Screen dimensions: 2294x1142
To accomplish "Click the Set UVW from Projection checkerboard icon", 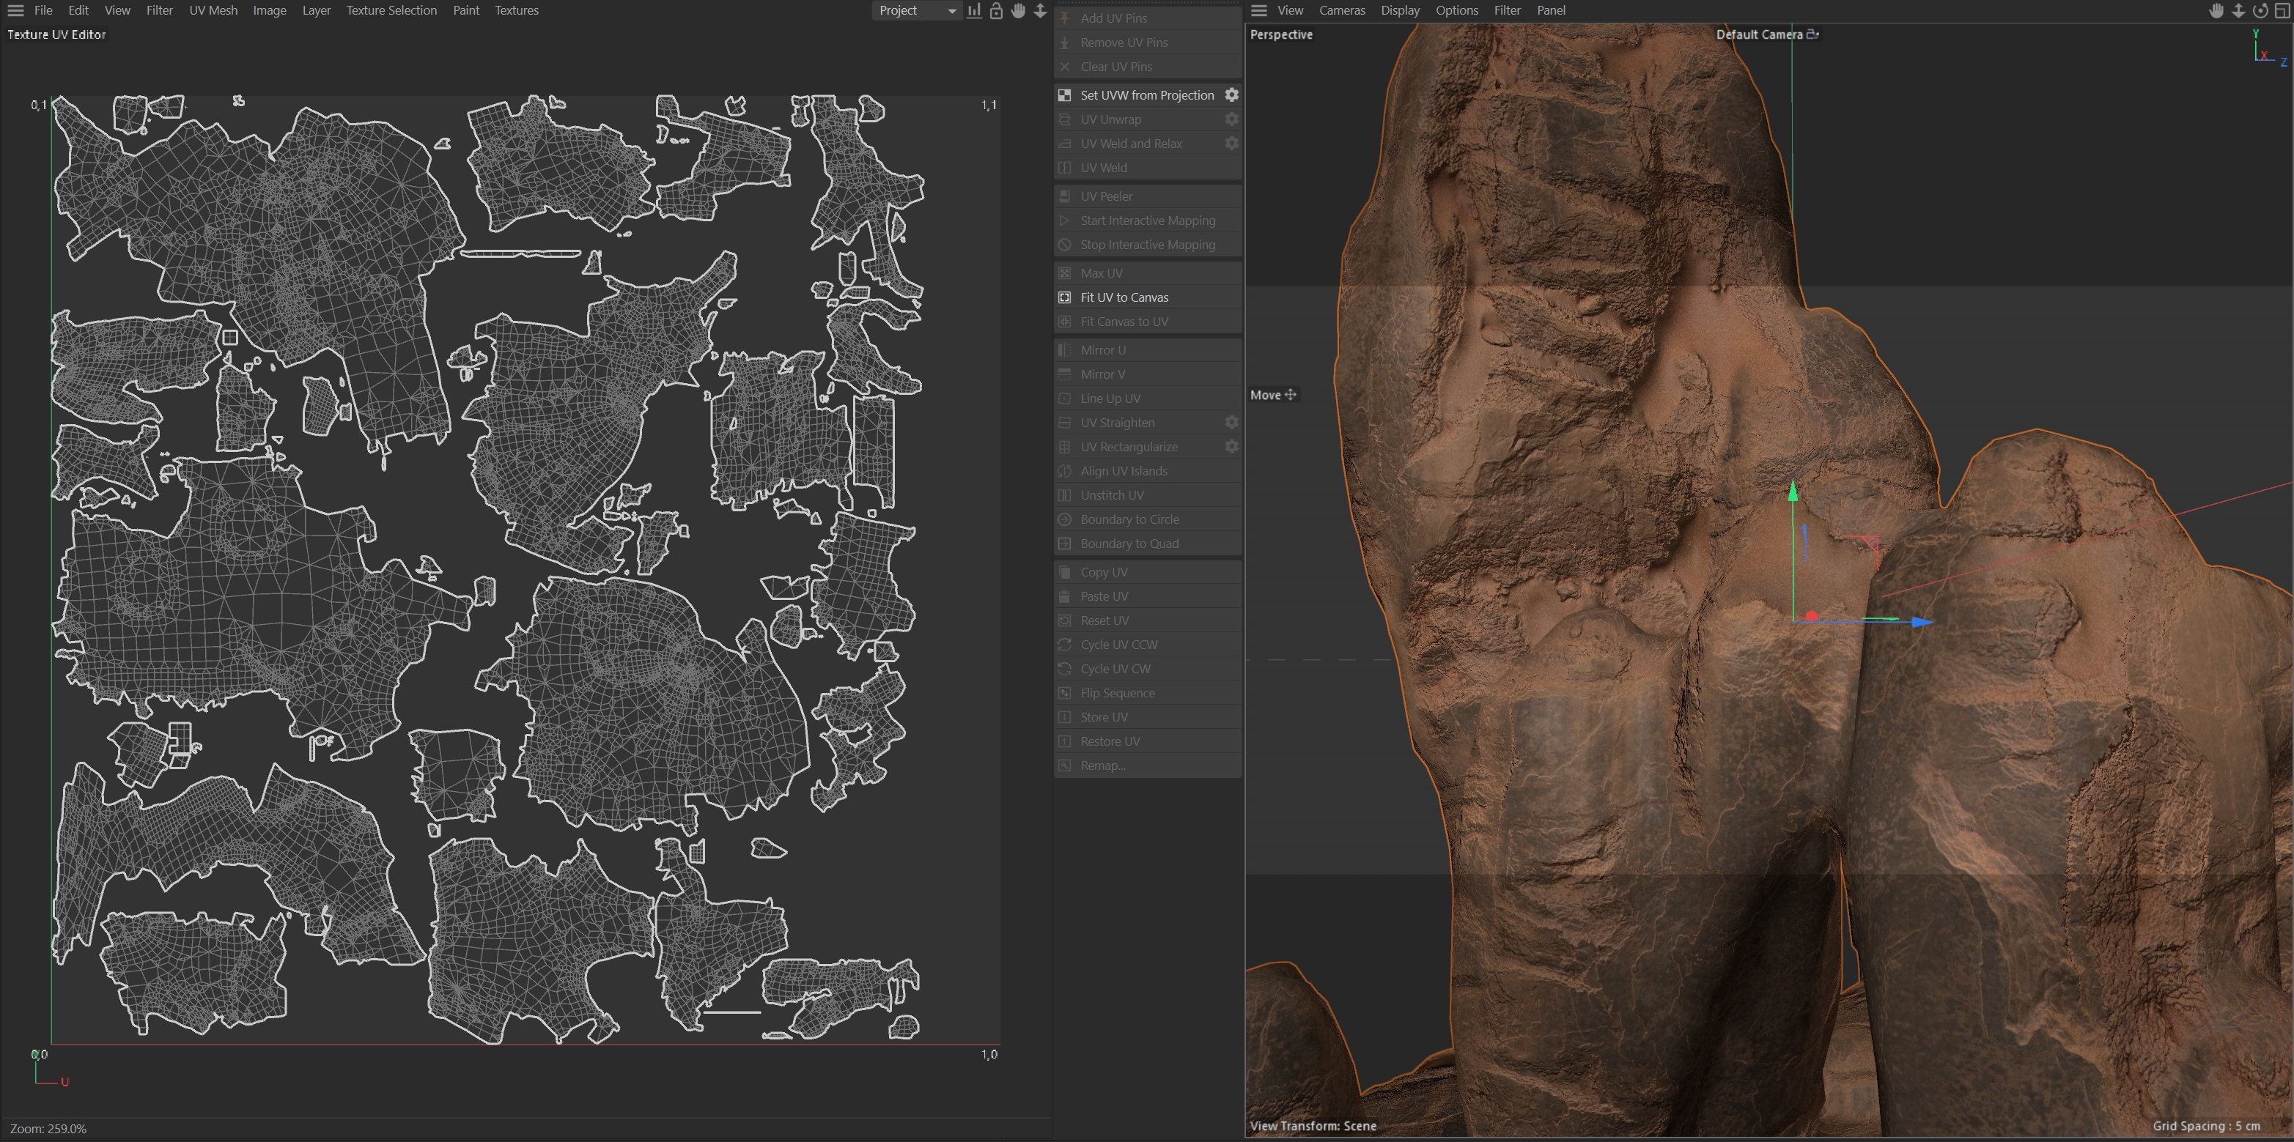I will coord(1064,95).
